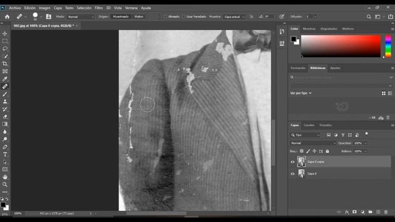The height and width of the screenshot is (222, 395).
Task: Click the Capa 0 copia layer thumbnail
Action: pyautogui.click(x=301, y=162)
